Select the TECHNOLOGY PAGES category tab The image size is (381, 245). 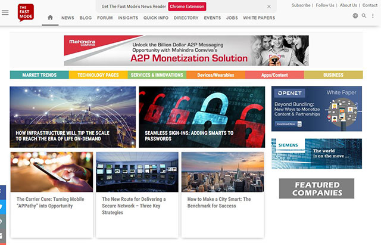(x=98, y=75)
